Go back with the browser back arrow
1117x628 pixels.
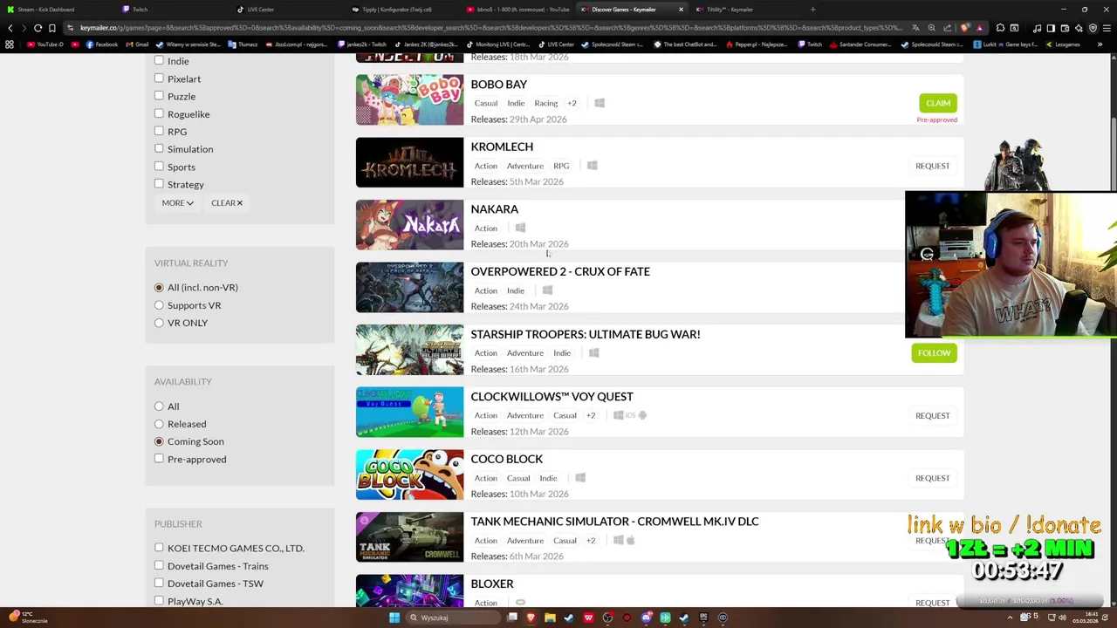click(10, 28)
